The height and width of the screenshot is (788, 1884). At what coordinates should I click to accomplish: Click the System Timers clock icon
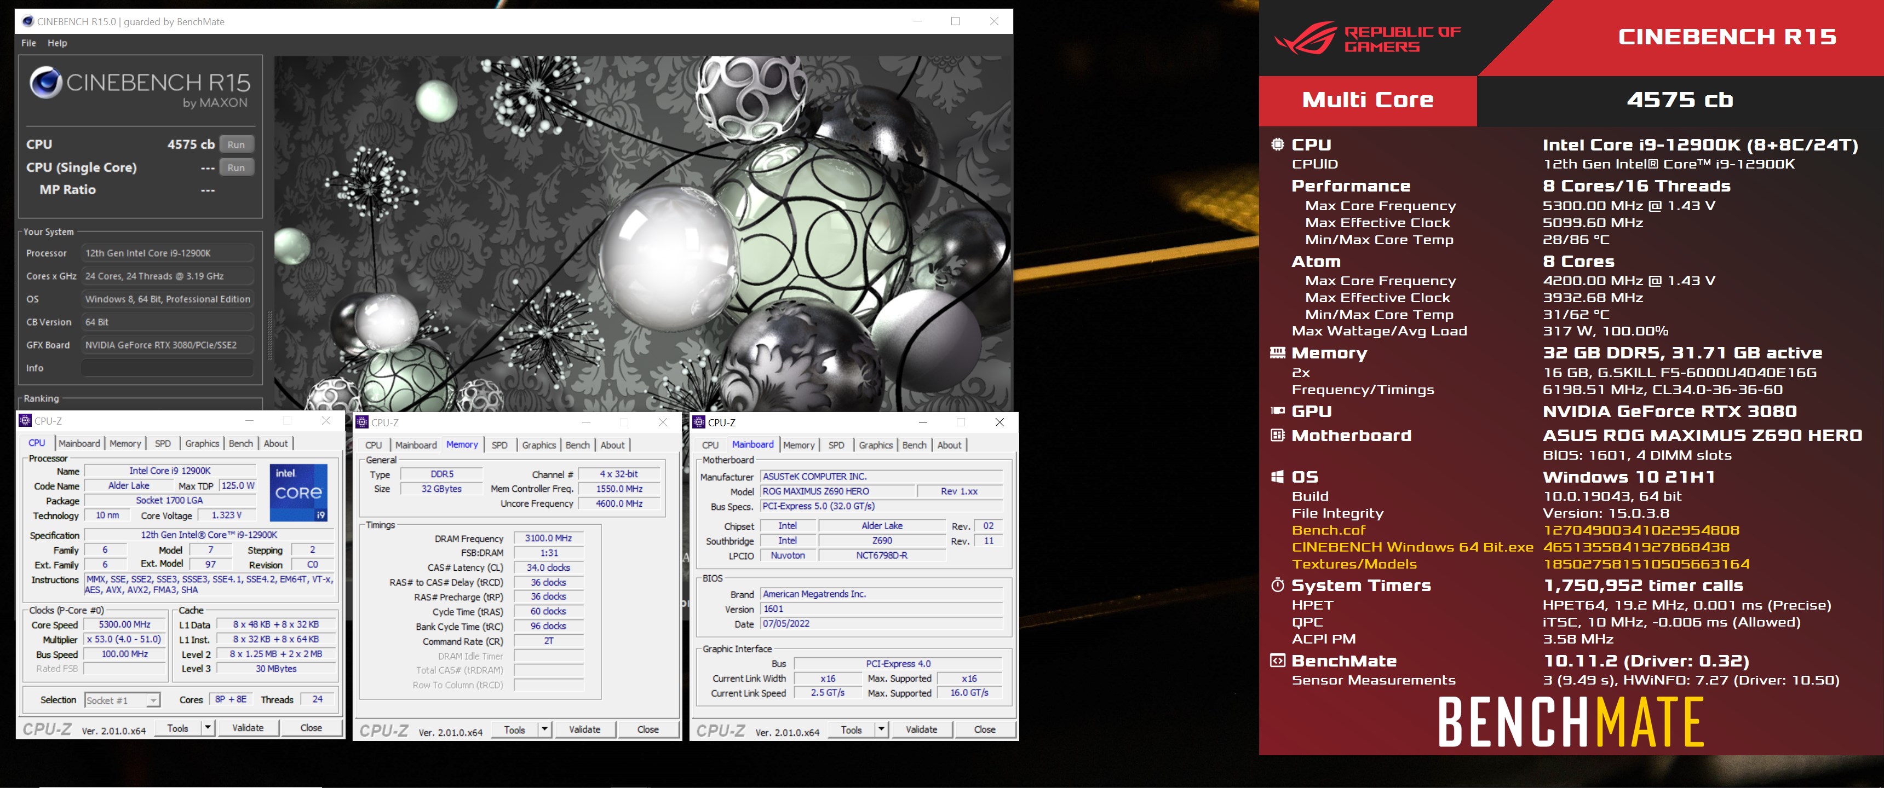click(1277, 585)
